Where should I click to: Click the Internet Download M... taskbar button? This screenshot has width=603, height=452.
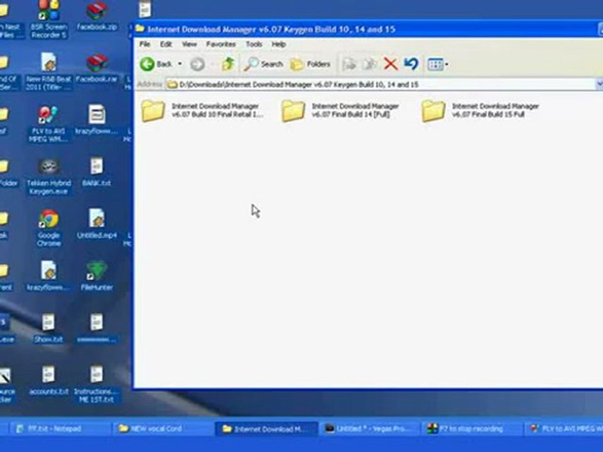point(266,429)
